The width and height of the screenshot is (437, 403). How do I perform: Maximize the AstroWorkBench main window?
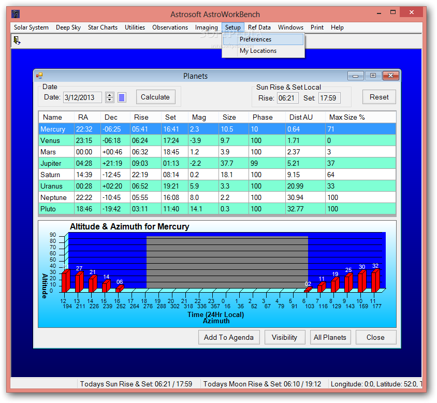393,12
